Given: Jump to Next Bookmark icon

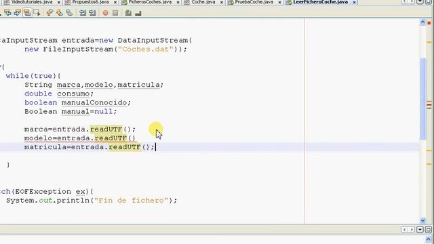Looking at the screenshot, I should point(59,13).
